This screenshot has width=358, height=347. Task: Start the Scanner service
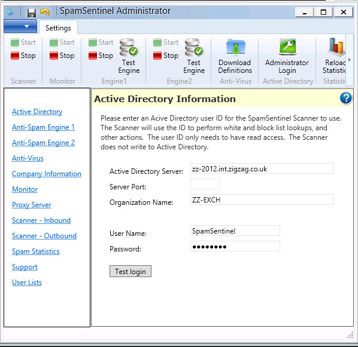point(23,42)
